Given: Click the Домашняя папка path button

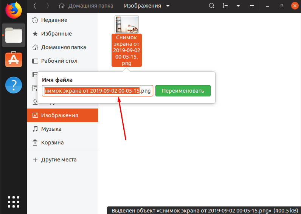Looking at the screenshot, I should [86, 6].
